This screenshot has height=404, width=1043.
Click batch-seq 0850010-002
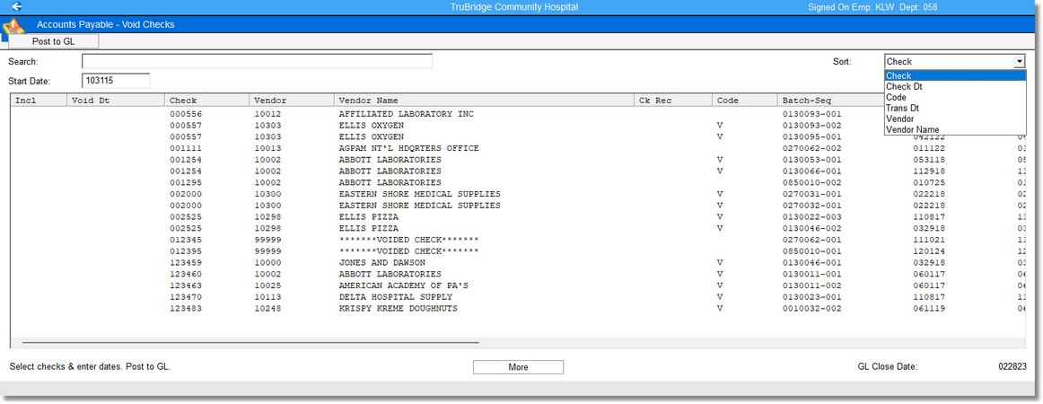click(x=812, y=182)
